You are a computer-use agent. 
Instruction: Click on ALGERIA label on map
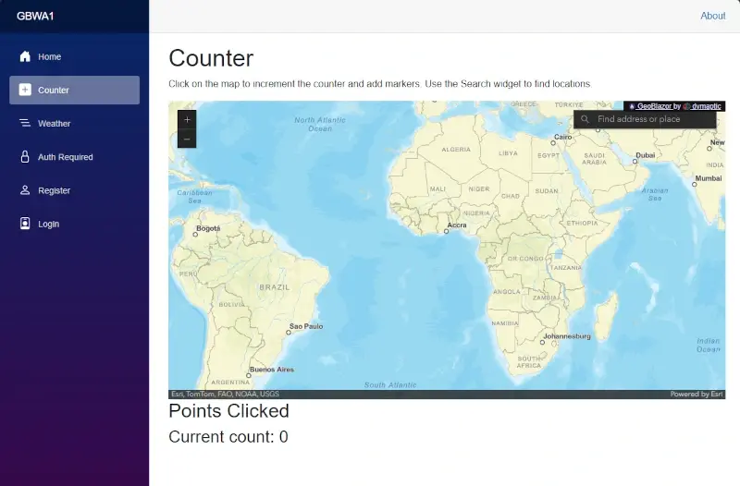point(456,150)
